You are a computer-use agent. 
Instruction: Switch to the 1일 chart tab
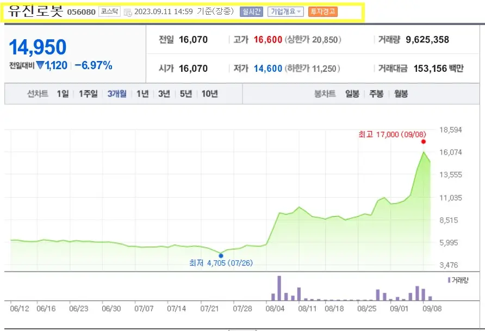(x=61, y=93)
